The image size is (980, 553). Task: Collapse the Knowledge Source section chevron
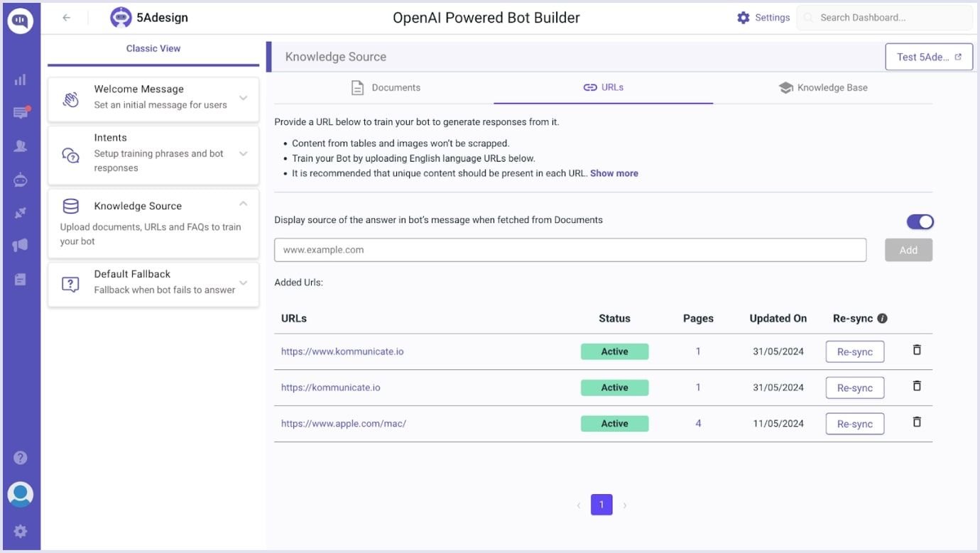click(243, 204)
